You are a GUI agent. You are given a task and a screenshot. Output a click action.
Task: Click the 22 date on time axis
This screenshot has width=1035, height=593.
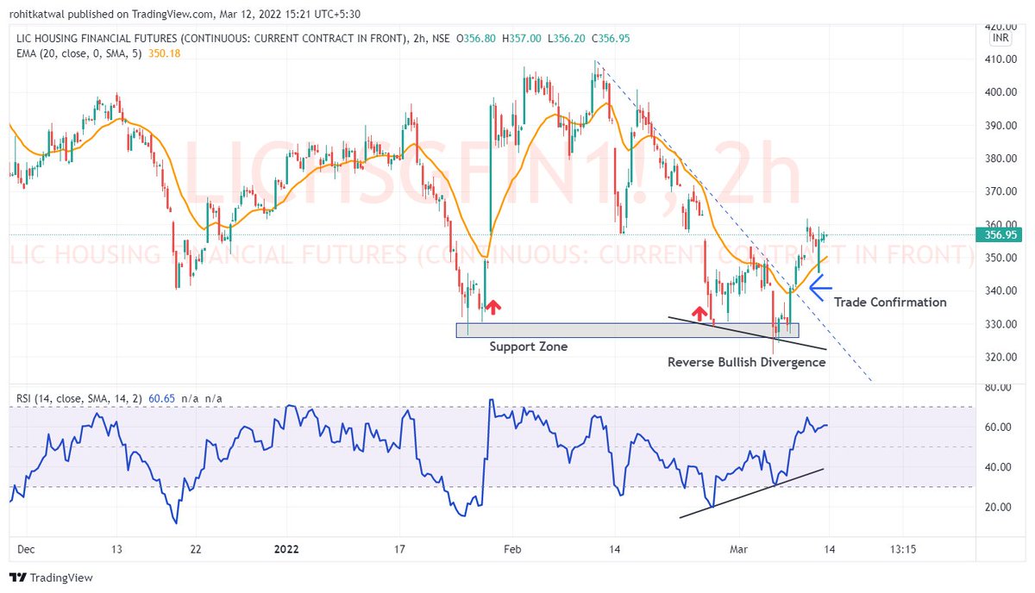196,549
